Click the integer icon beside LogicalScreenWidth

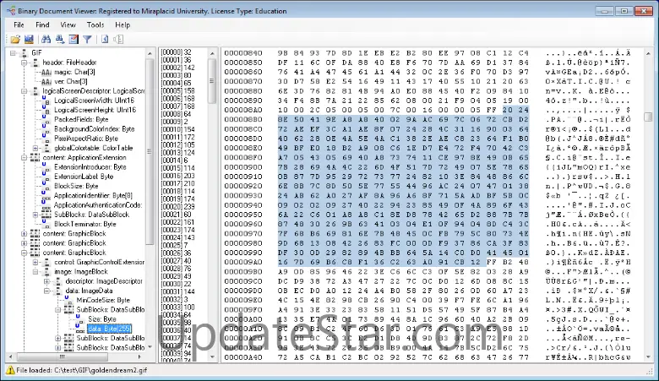click(x=46, y=101)
